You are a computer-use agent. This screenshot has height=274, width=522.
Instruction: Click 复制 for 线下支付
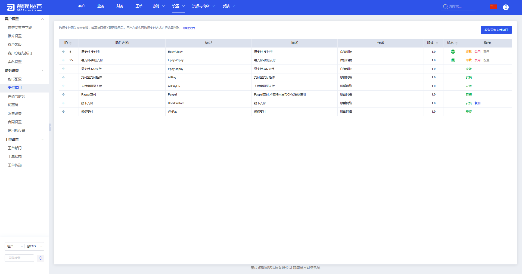coord(477,103)
